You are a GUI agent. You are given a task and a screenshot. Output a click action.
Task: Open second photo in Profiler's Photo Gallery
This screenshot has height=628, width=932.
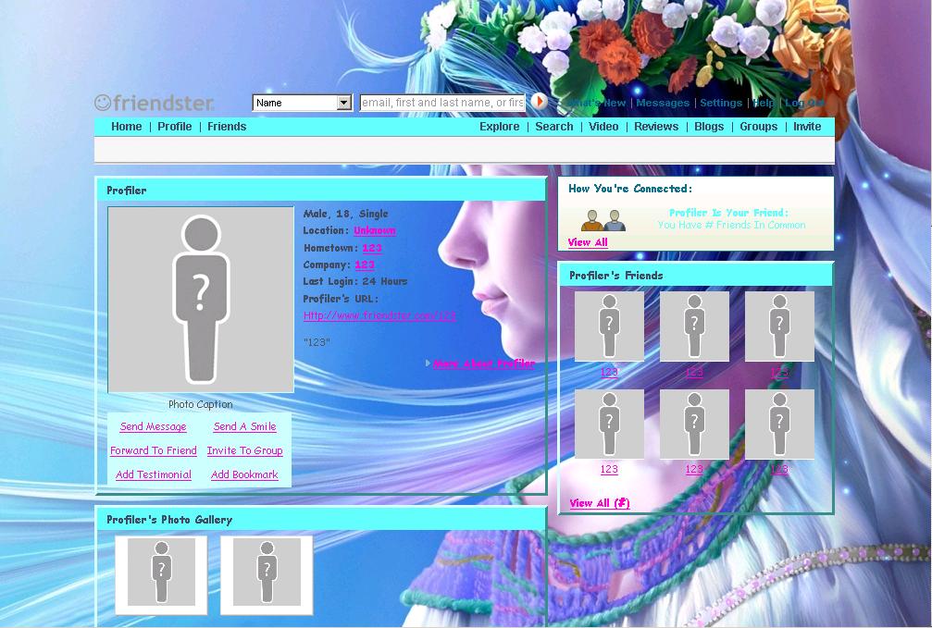[267, 573]
